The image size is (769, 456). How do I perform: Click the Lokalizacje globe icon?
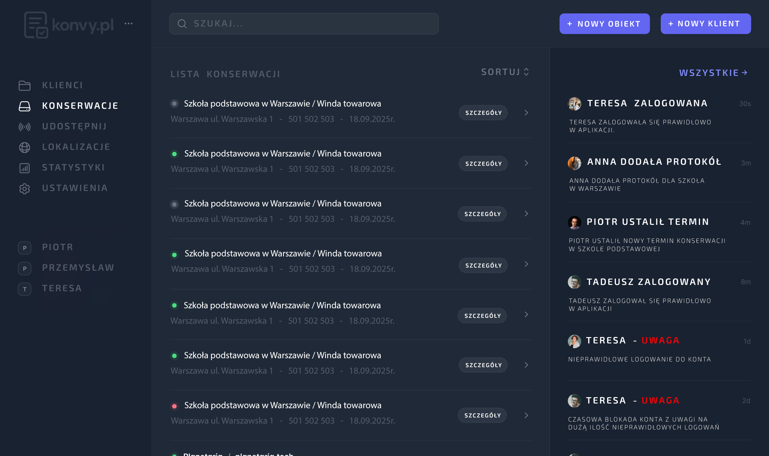click(24, 147)
